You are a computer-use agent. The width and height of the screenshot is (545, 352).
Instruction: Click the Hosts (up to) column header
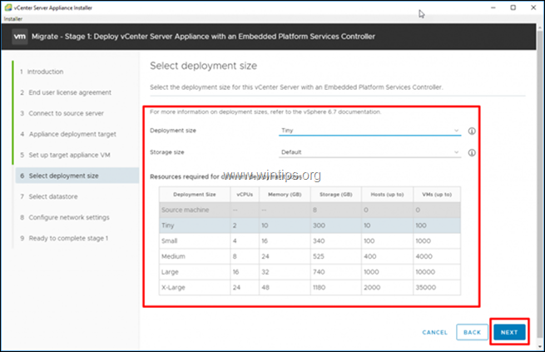387,195
